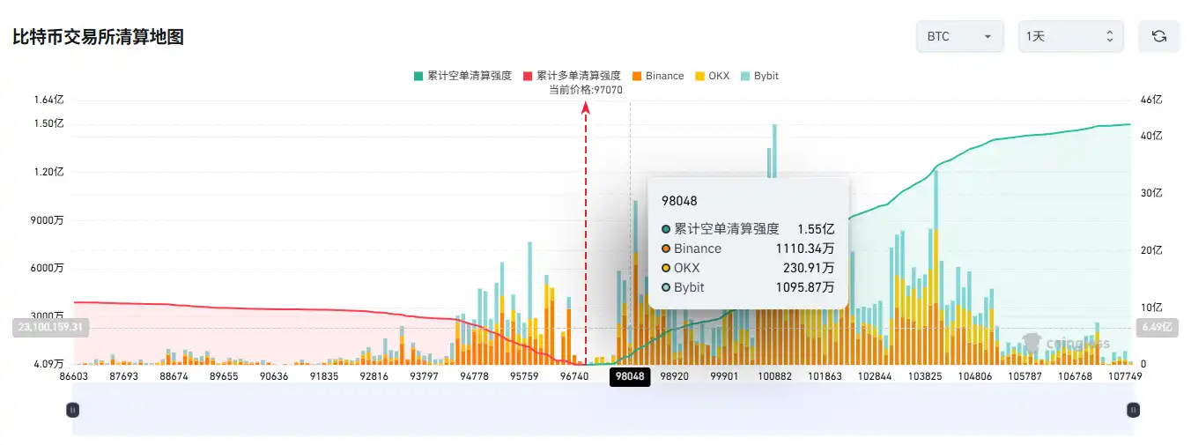Toggle 累计多单清算强度 legend series
Viewport: 1191px width, 445px height.
[x=572, y=76]
